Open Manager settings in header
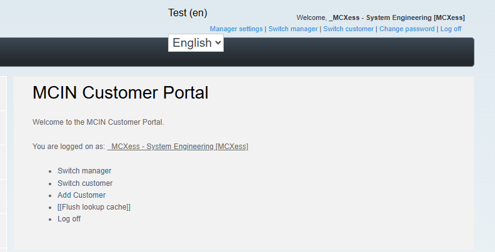Viewport: 495px width, 252px height. click(x=236, y=29)
